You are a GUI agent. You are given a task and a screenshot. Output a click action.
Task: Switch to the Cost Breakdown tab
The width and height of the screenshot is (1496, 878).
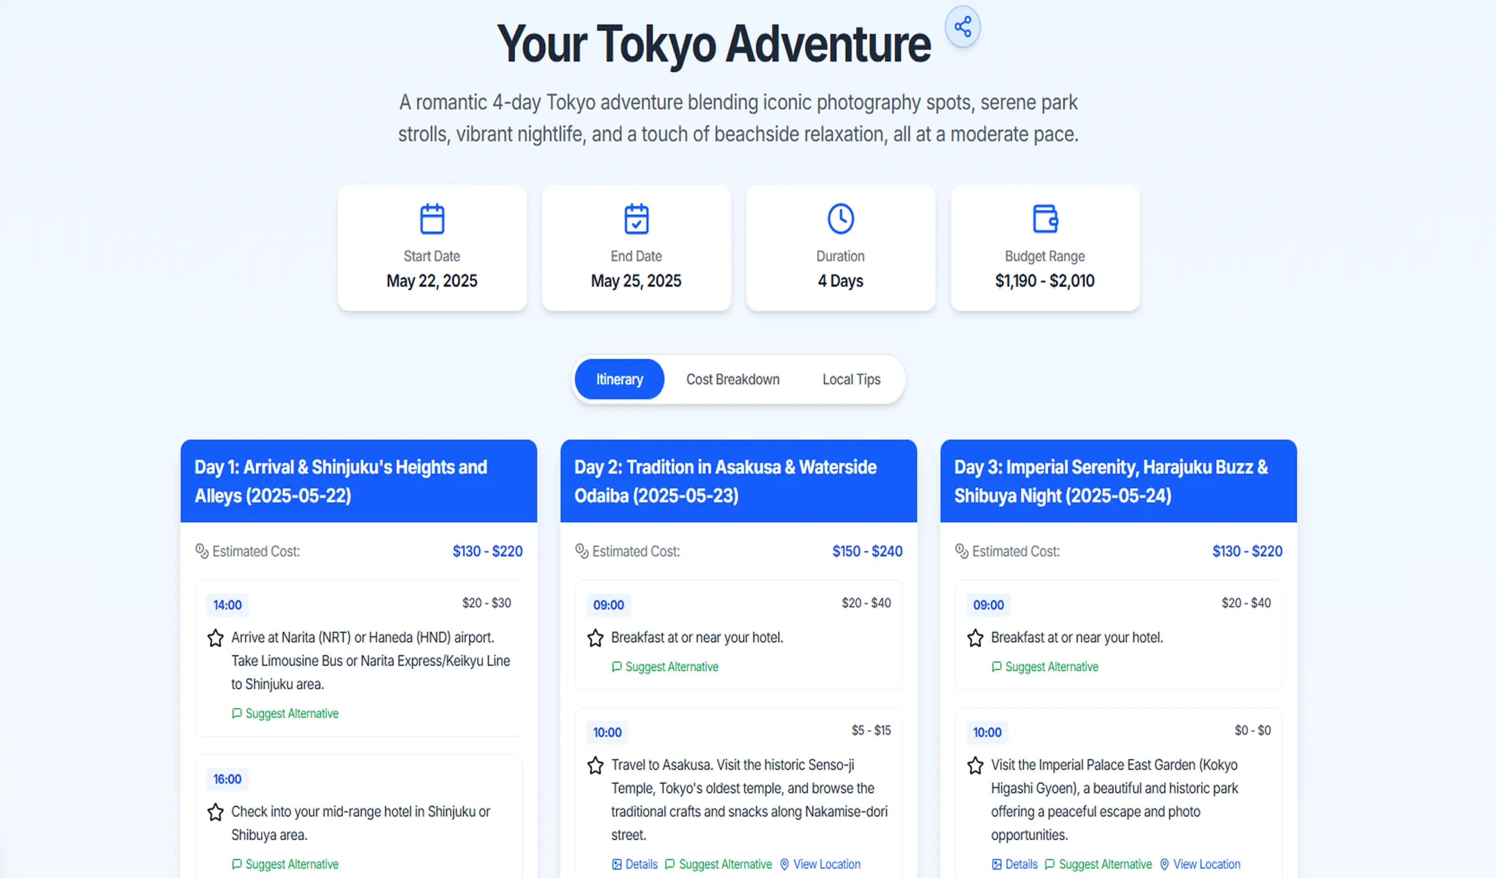coord(733,379)
